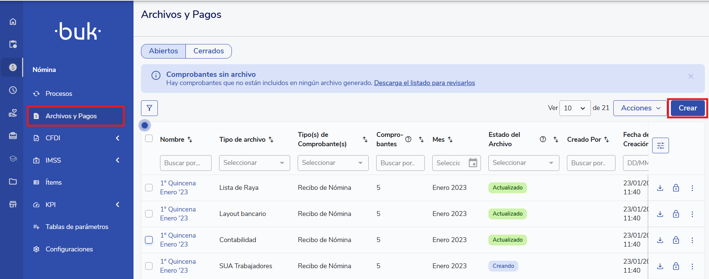
Task: Download the Lista de Raya file
Action: (x=660, y=188)
